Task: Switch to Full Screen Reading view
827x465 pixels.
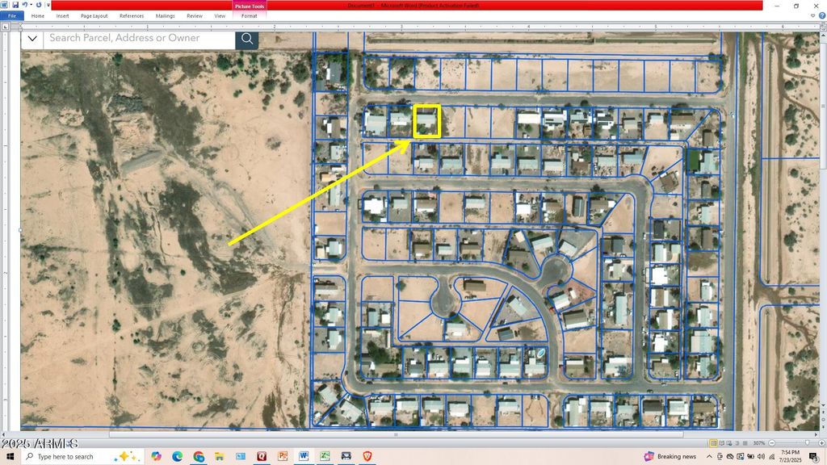Action: (x=721, y=442)
